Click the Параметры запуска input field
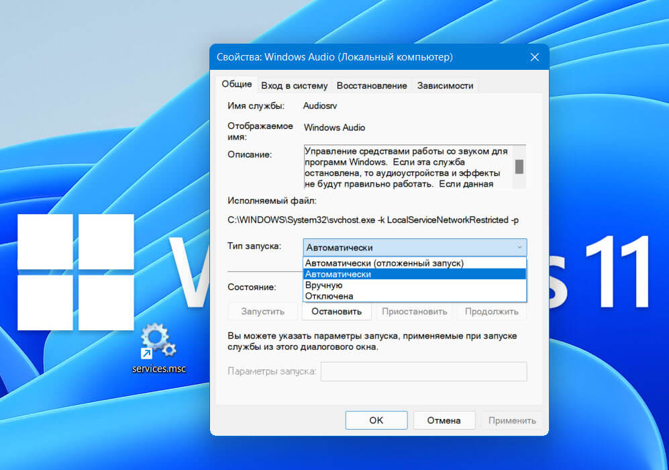The height and width of the screenshot is (470, 669). pyautogui.click(x=423, y=371)
